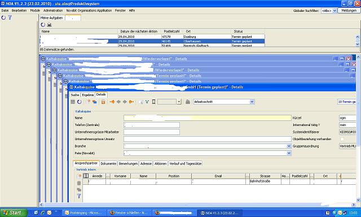Switch to the Suche tab
This screenshot has height=217, width=361.
[x=75, y=95]
